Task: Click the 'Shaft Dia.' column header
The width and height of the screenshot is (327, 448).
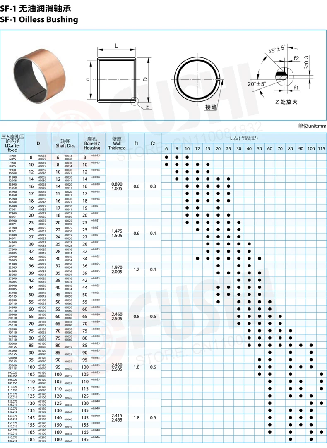Action: 65,143
